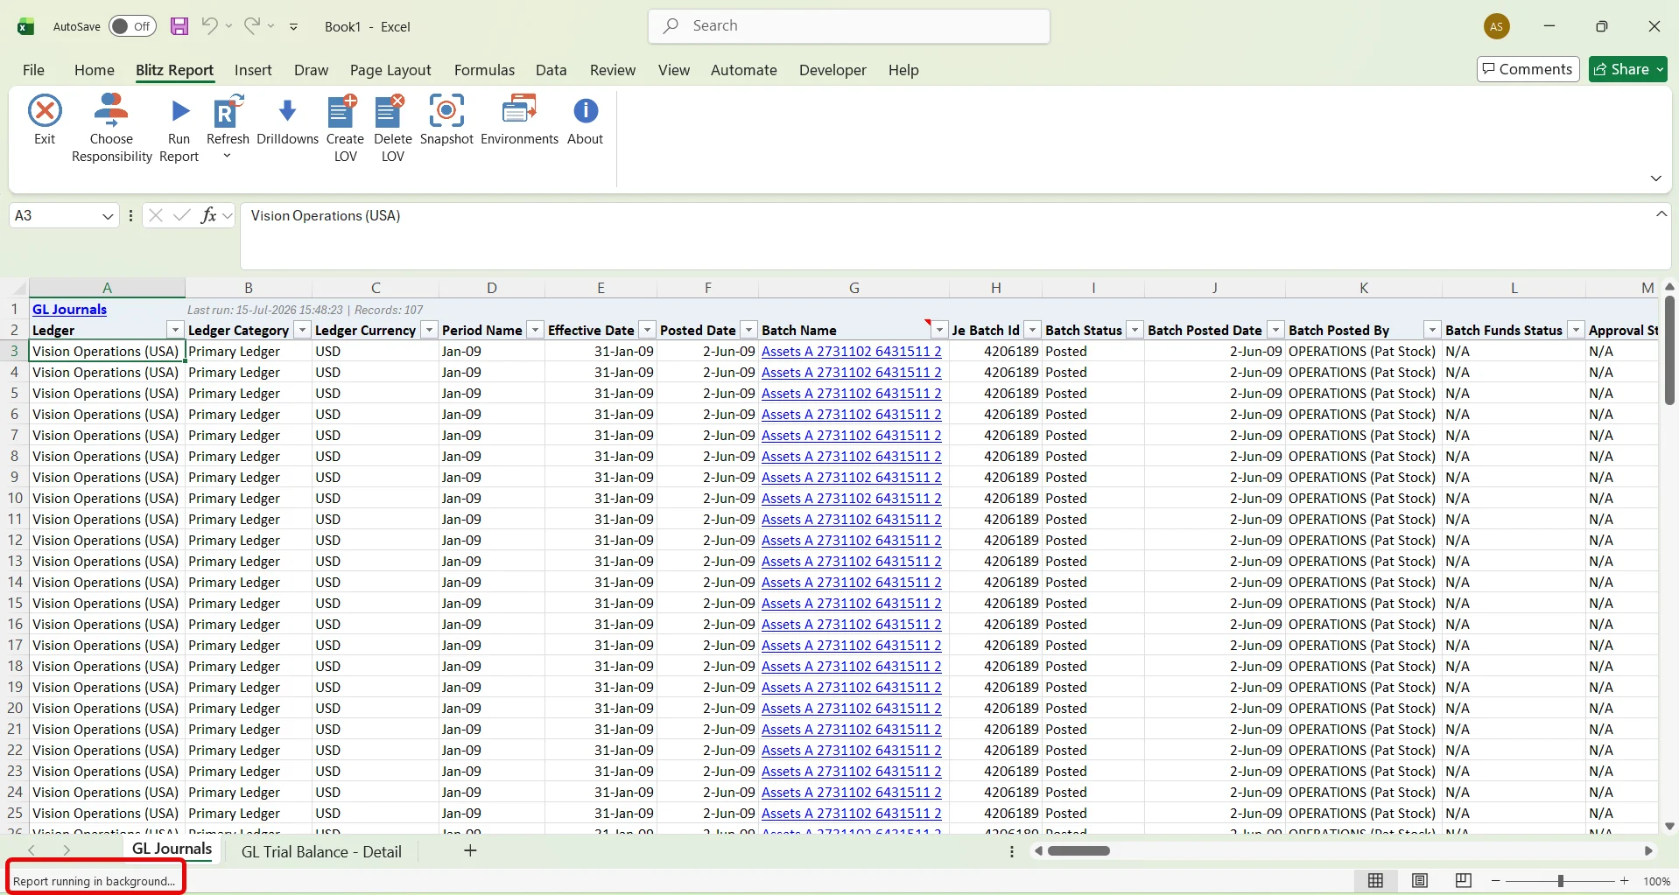Add a new sheet with plus icon
The height and width of the screenshot is (895, 1679).
coord(470,850)
